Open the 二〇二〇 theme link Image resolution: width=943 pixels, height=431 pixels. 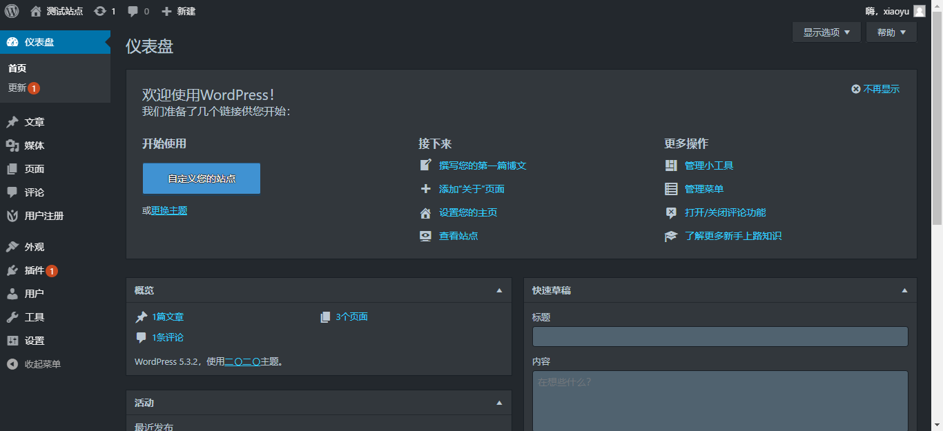pyautogui.click(x=242, y=361)
